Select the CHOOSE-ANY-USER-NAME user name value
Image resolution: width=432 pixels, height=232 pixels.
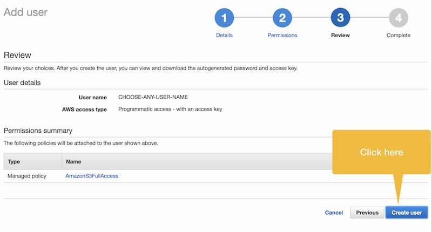point(153,97)
